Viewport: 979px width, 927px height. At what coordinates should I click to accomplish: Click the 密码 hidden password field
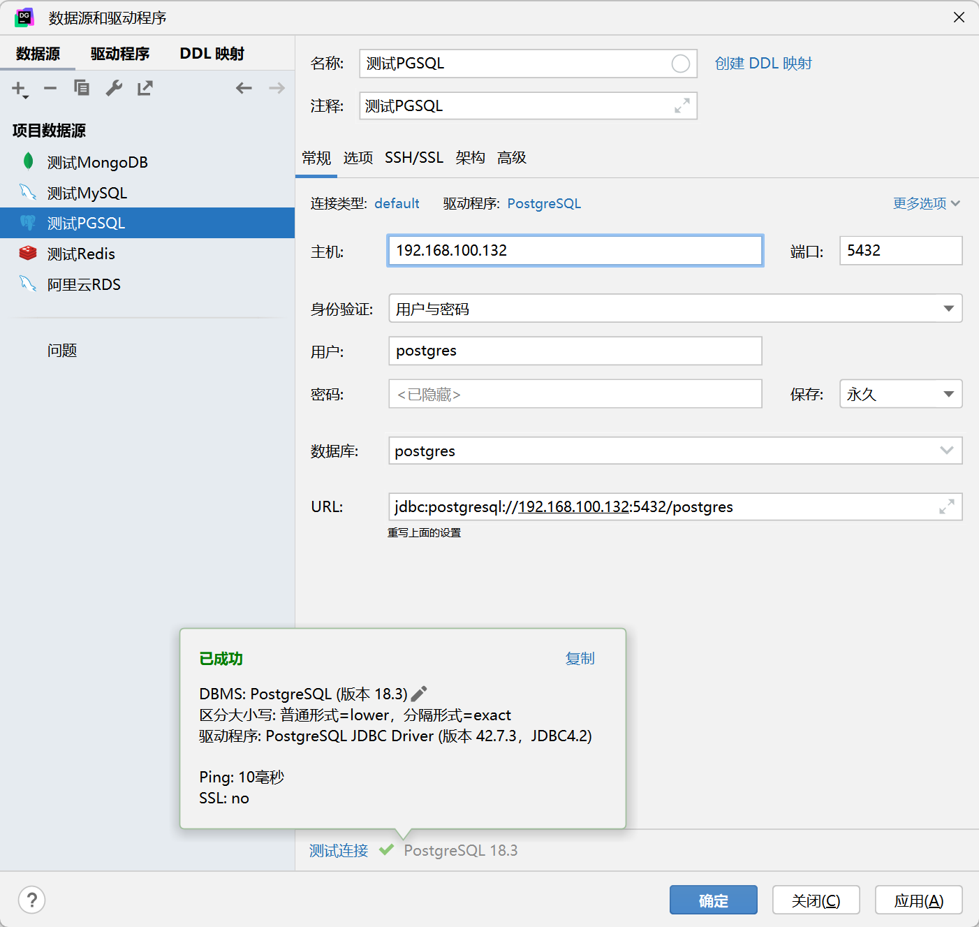coord(575,394)
